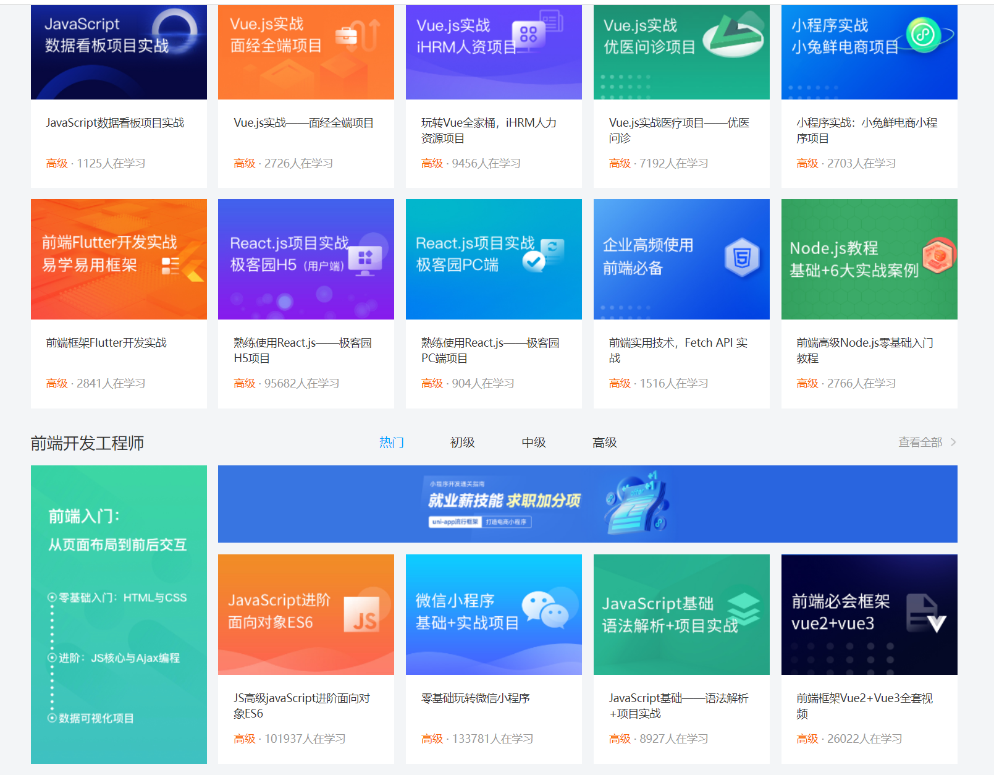This screenshot has width=994, height=775.
Task: Open the 微信小程序基础+实战项目 thumbnail
Action: 494,614
